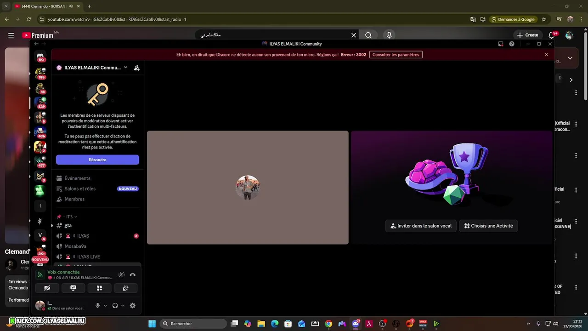Open File Explorer from taskbar
Screen dimensions: 588x331
pos(261,324)
